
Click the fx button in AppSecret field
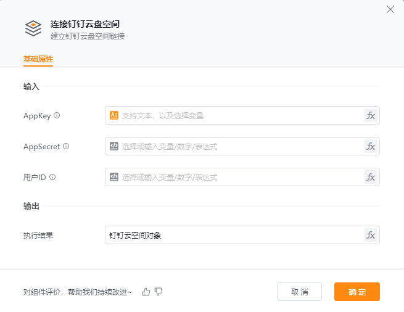[x=371, y=146]
